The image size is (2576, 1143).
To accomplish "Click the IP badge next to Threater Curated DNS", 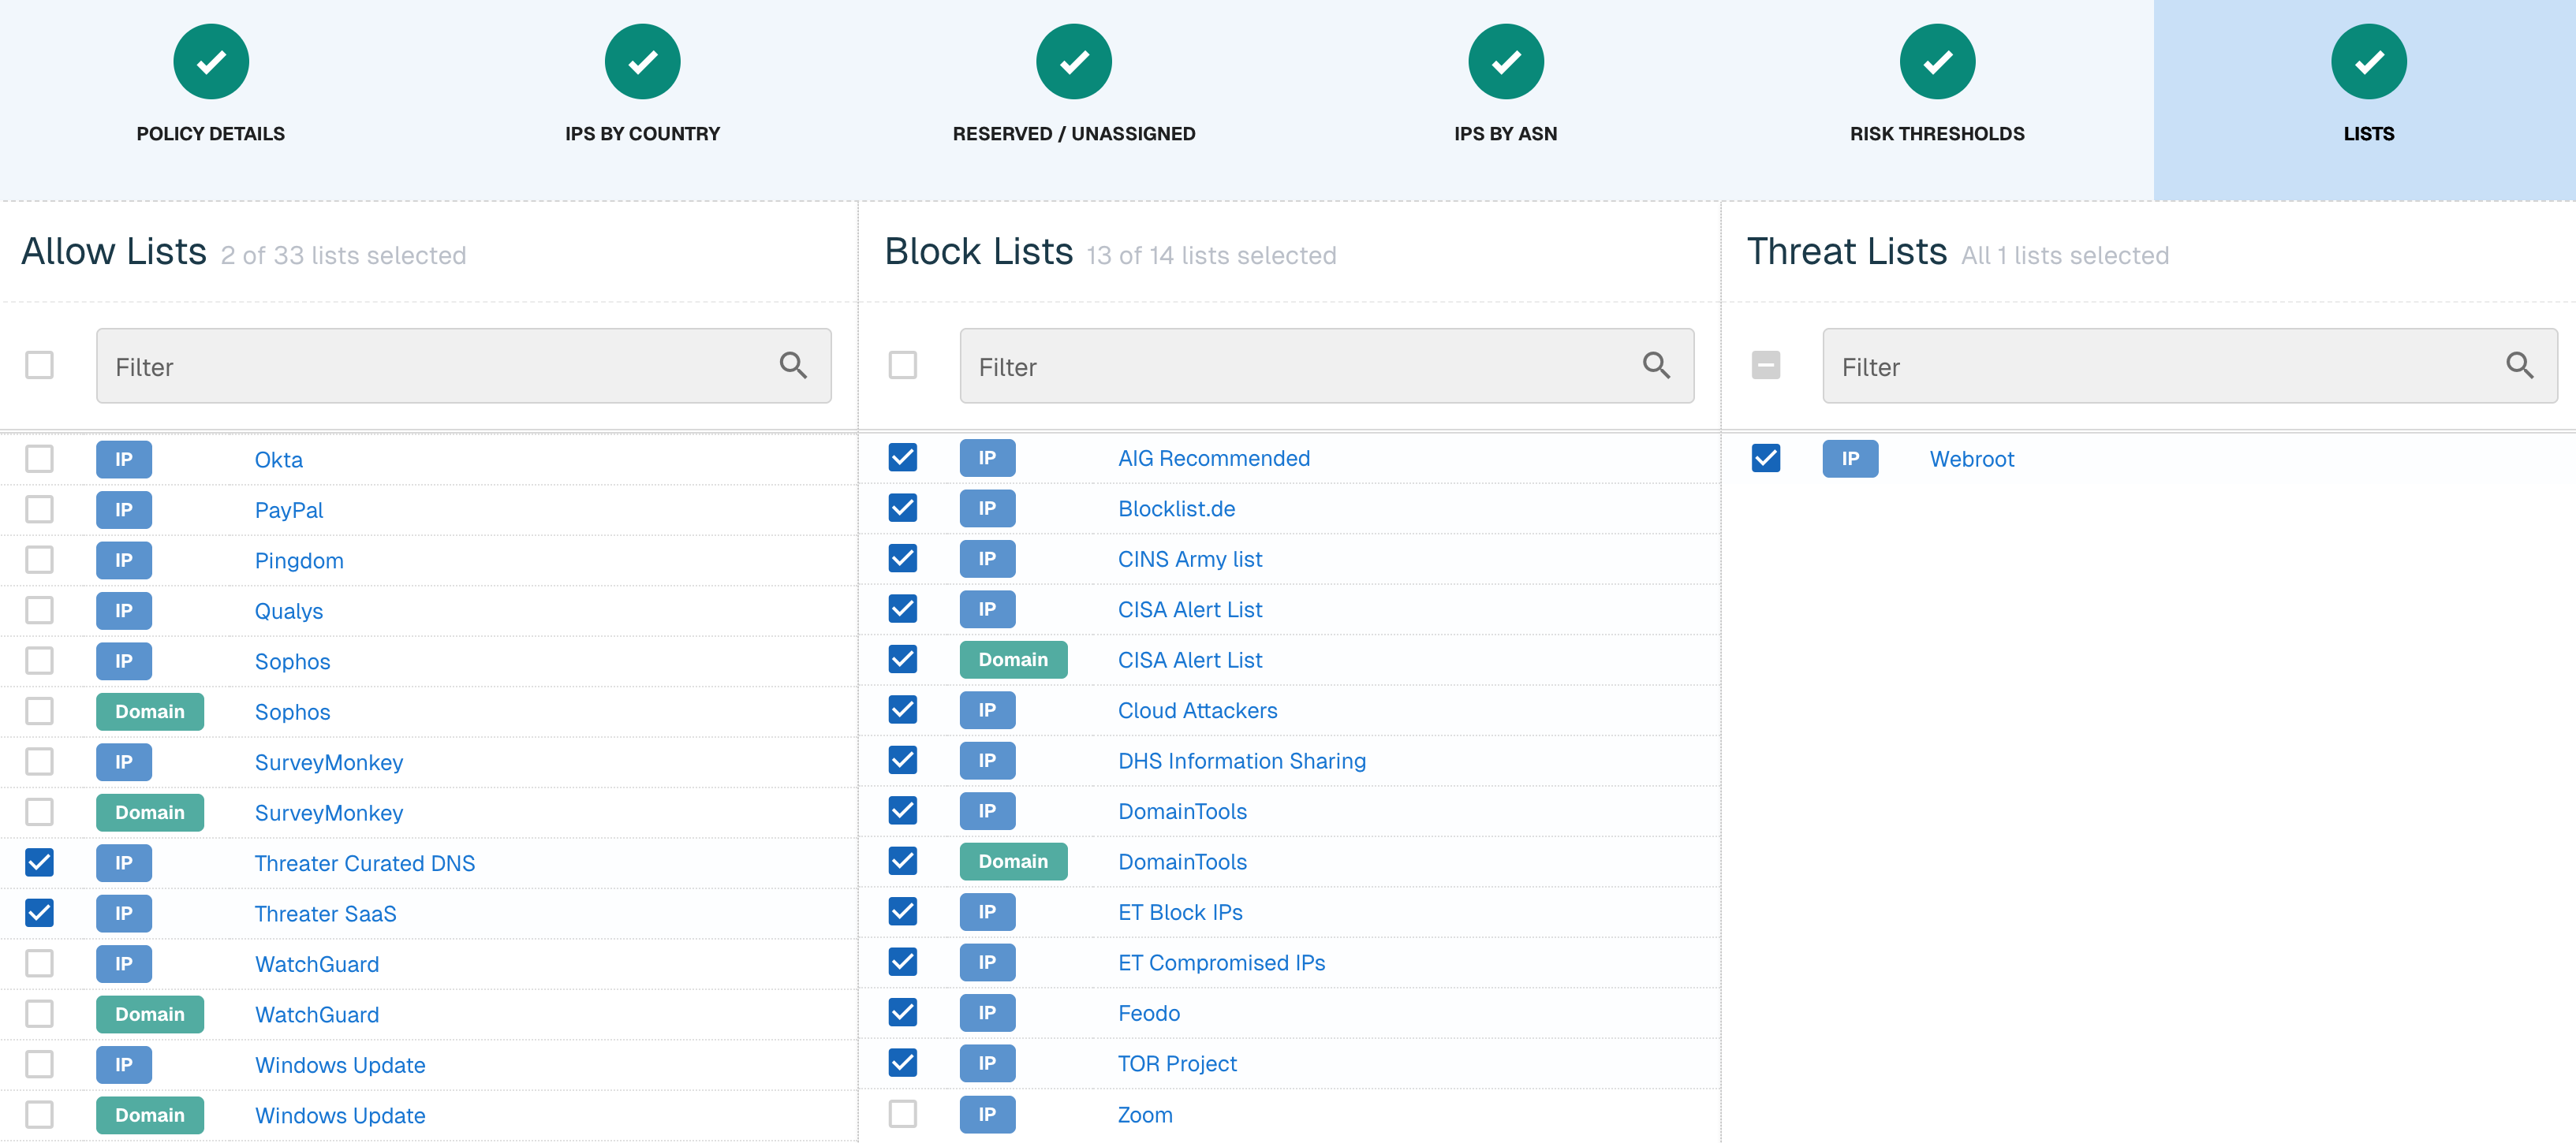I will click(124, 863).
